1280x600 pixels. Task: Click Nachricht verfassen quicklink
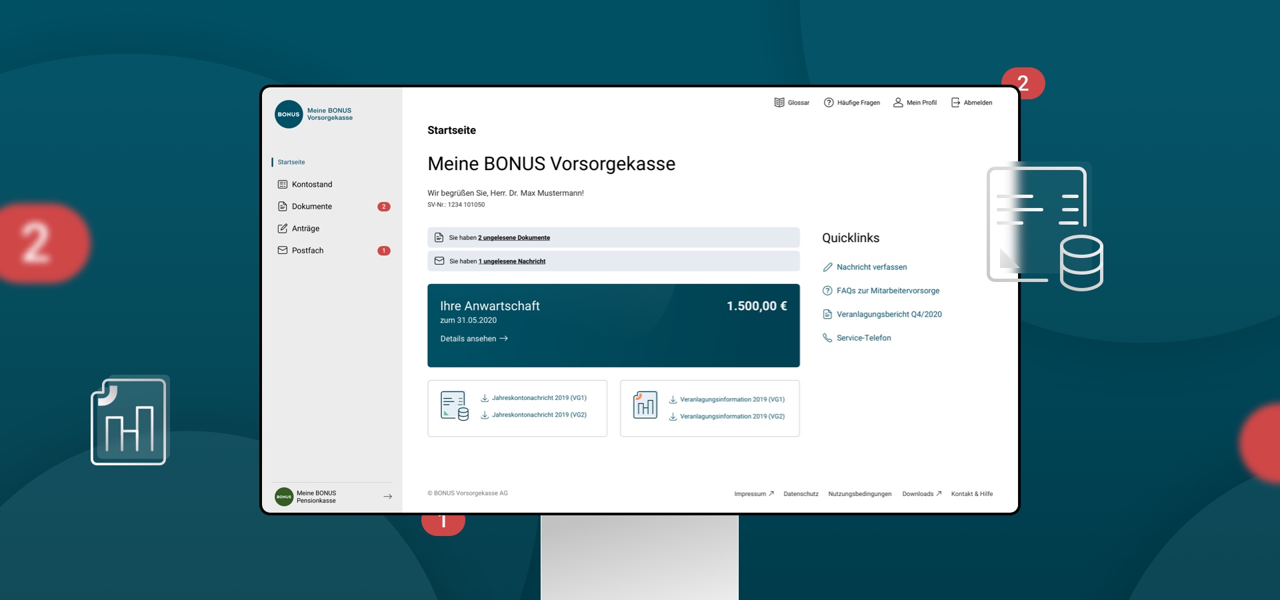click(x=872, y=267)
